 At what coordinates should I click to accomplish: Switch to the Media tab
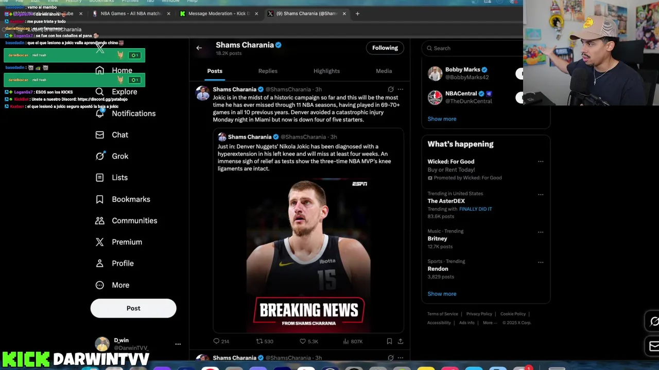click(384, 71)
